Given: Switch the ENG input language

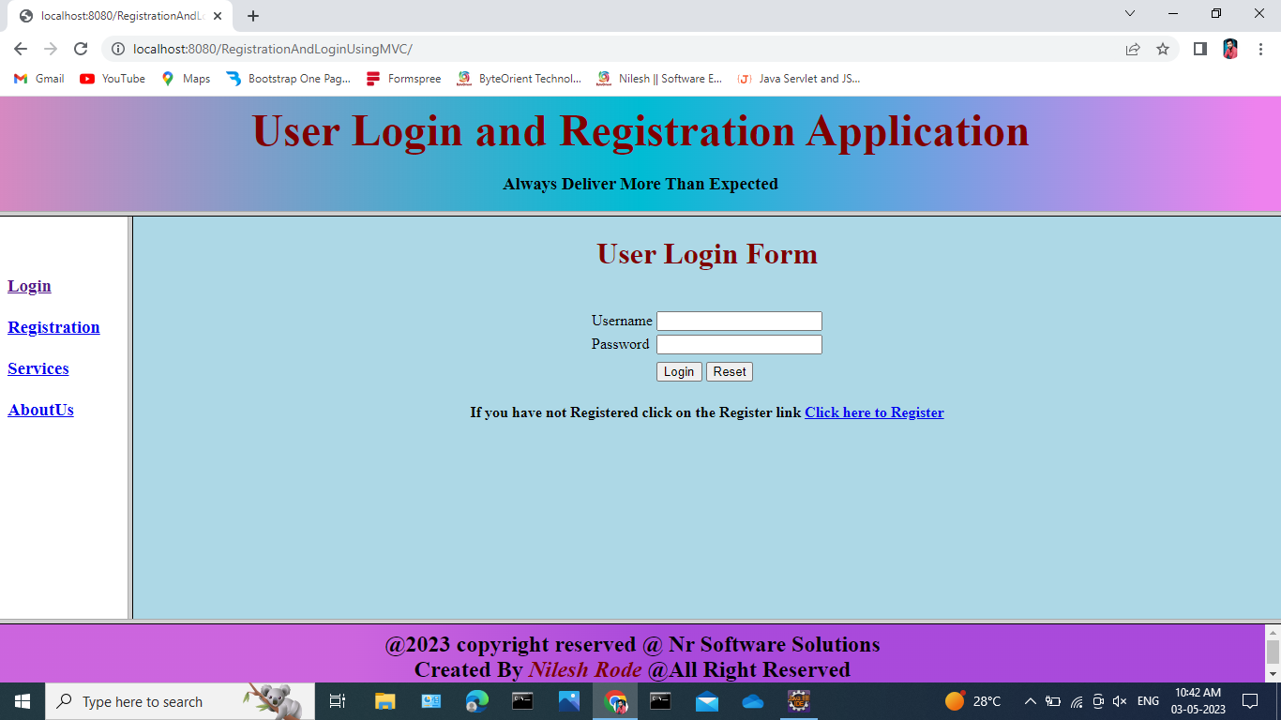Looking at the screenshot, I should [x=1148, y=701].
